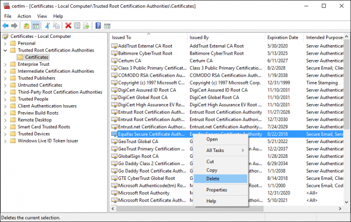This screenshot has height=222, width=351.
Task: Collapse the Trusted Root Certification Authorities node
Action: tap(5, 51)
